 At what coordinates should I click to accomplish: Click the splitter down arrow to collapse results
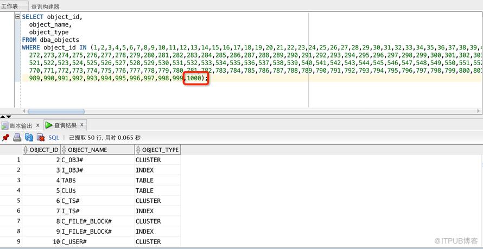tap(9, 117)
